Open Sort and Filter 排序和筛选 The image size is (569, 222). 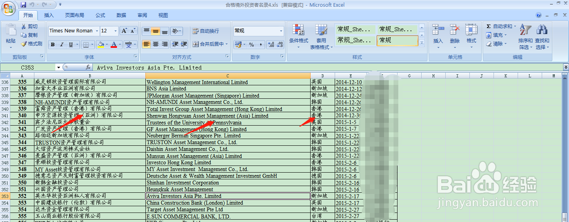click(526, 36)
